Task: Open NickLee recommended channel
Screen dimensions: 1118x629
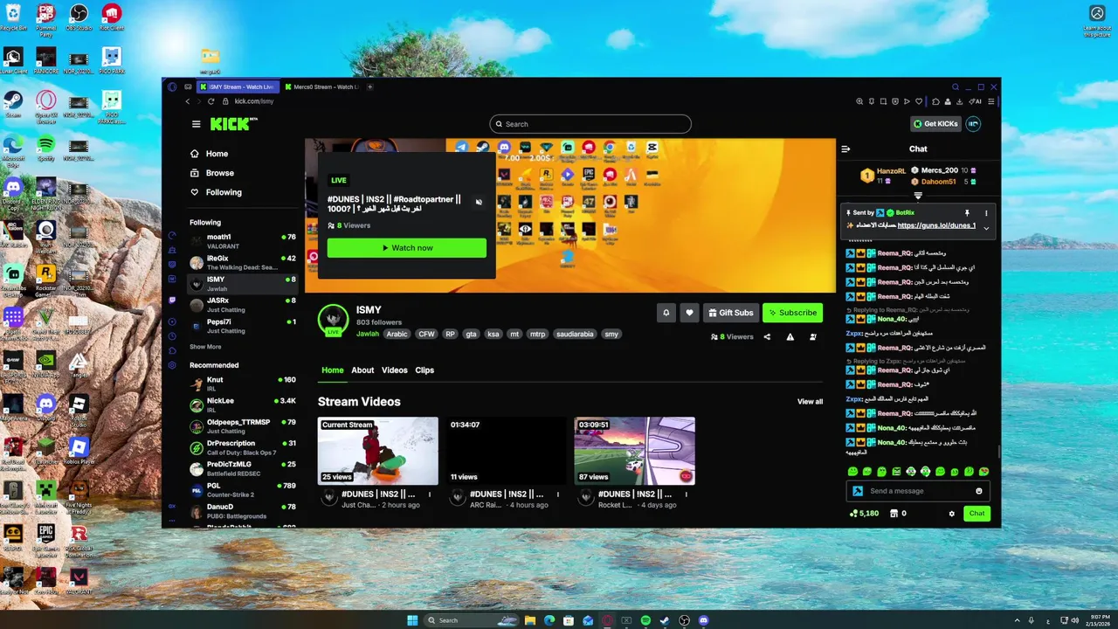Action: click(242, 405)
